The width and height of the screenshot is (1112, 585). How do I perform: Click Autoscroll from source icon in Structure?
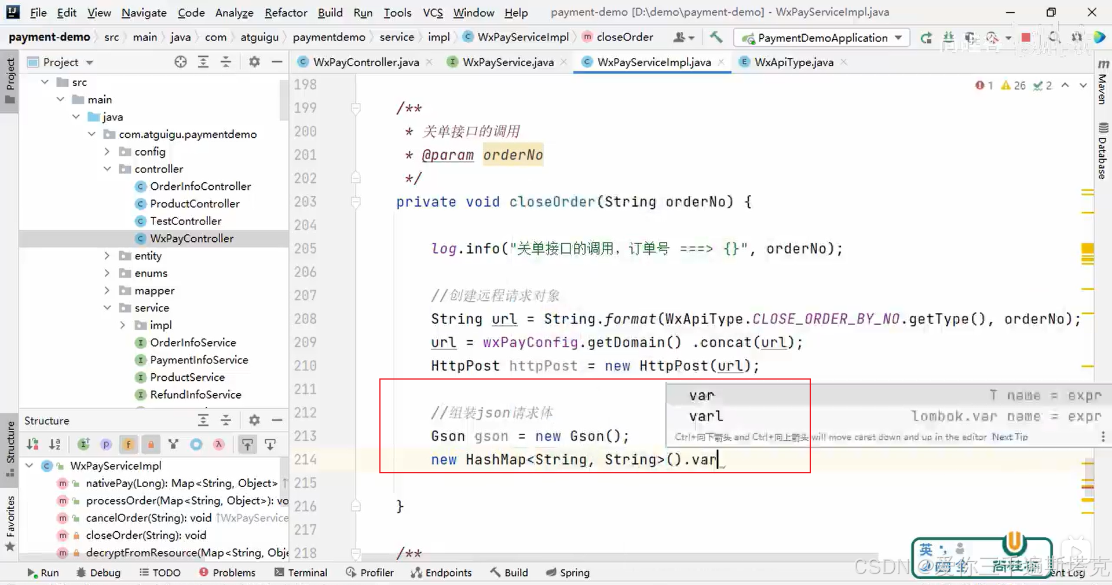270,444
